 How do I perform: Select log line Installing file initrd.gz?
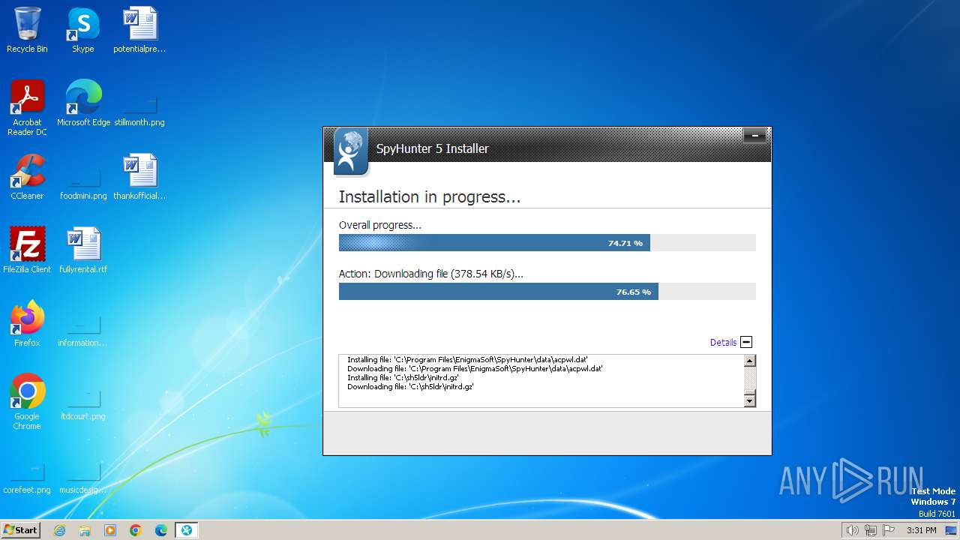(x=403, y=378)
